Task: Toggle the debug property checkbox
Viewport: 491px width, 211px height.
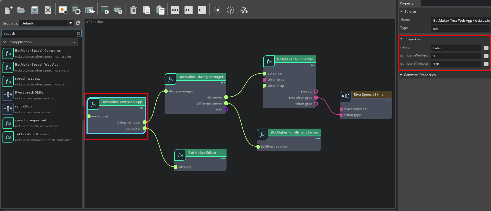Action: (x=486, y=48)
